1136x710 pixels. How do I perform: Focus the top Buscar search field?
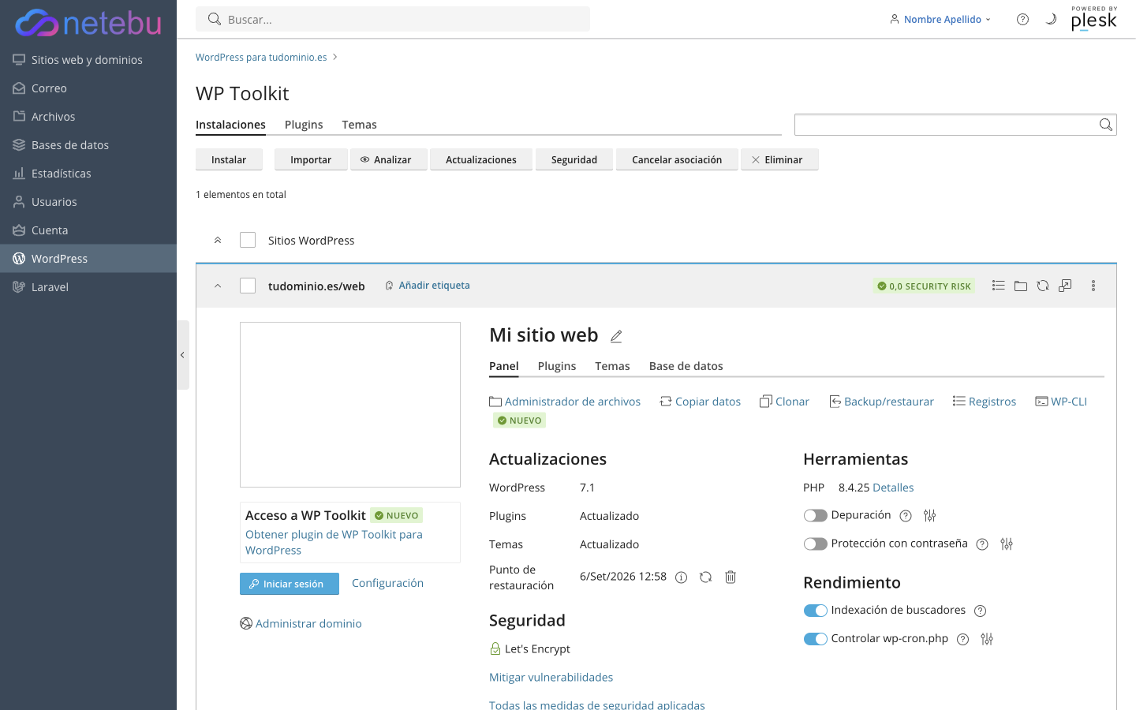pos(393,19)
